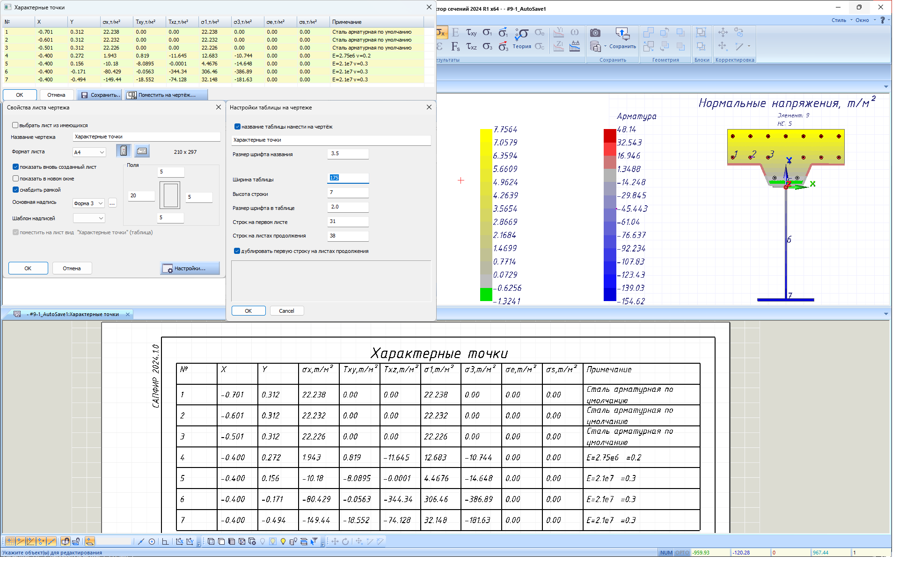Click the yellow light bulb icon
The width and height of the screenshot is (899, 561).
click(x=283, y=541)
